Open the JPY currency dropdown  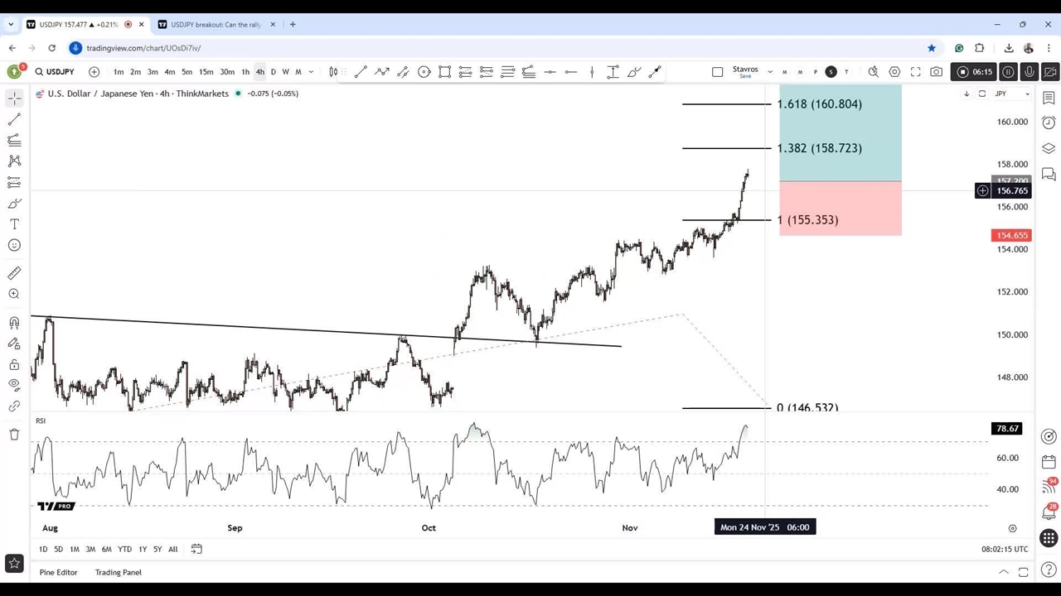pos(1012,94)
